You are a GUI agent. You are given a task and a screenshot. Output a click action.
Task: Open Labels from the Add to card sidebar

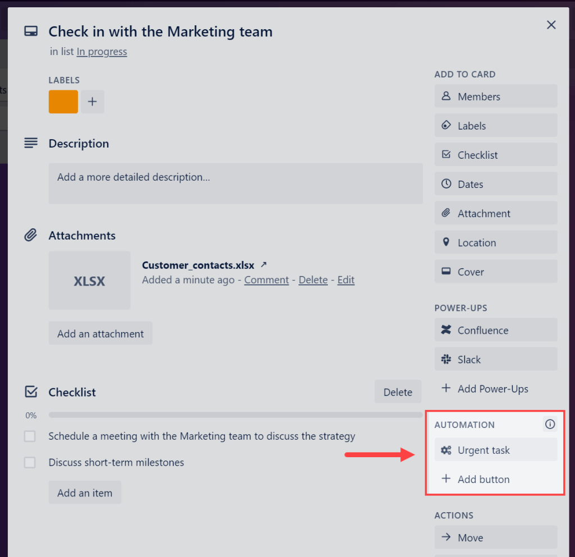496,125
